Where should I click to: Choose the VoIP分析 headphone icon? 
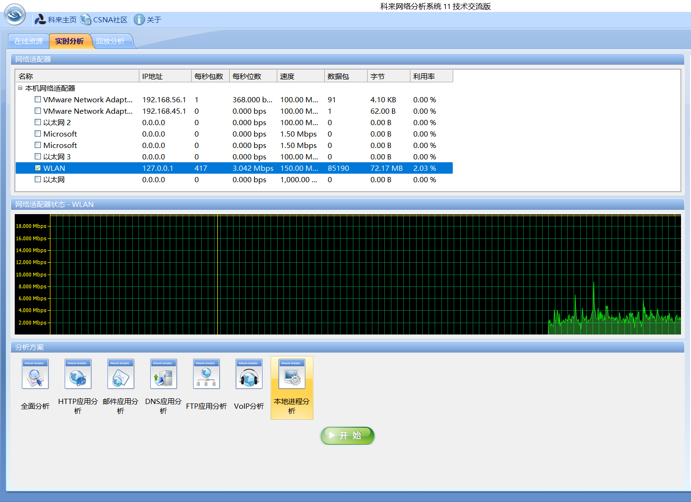[x=249, y=374]
